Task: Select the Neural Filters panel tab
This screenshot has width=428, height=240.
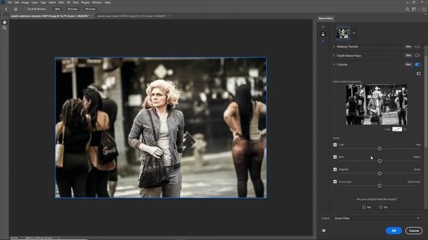Action: pos(326,18)
